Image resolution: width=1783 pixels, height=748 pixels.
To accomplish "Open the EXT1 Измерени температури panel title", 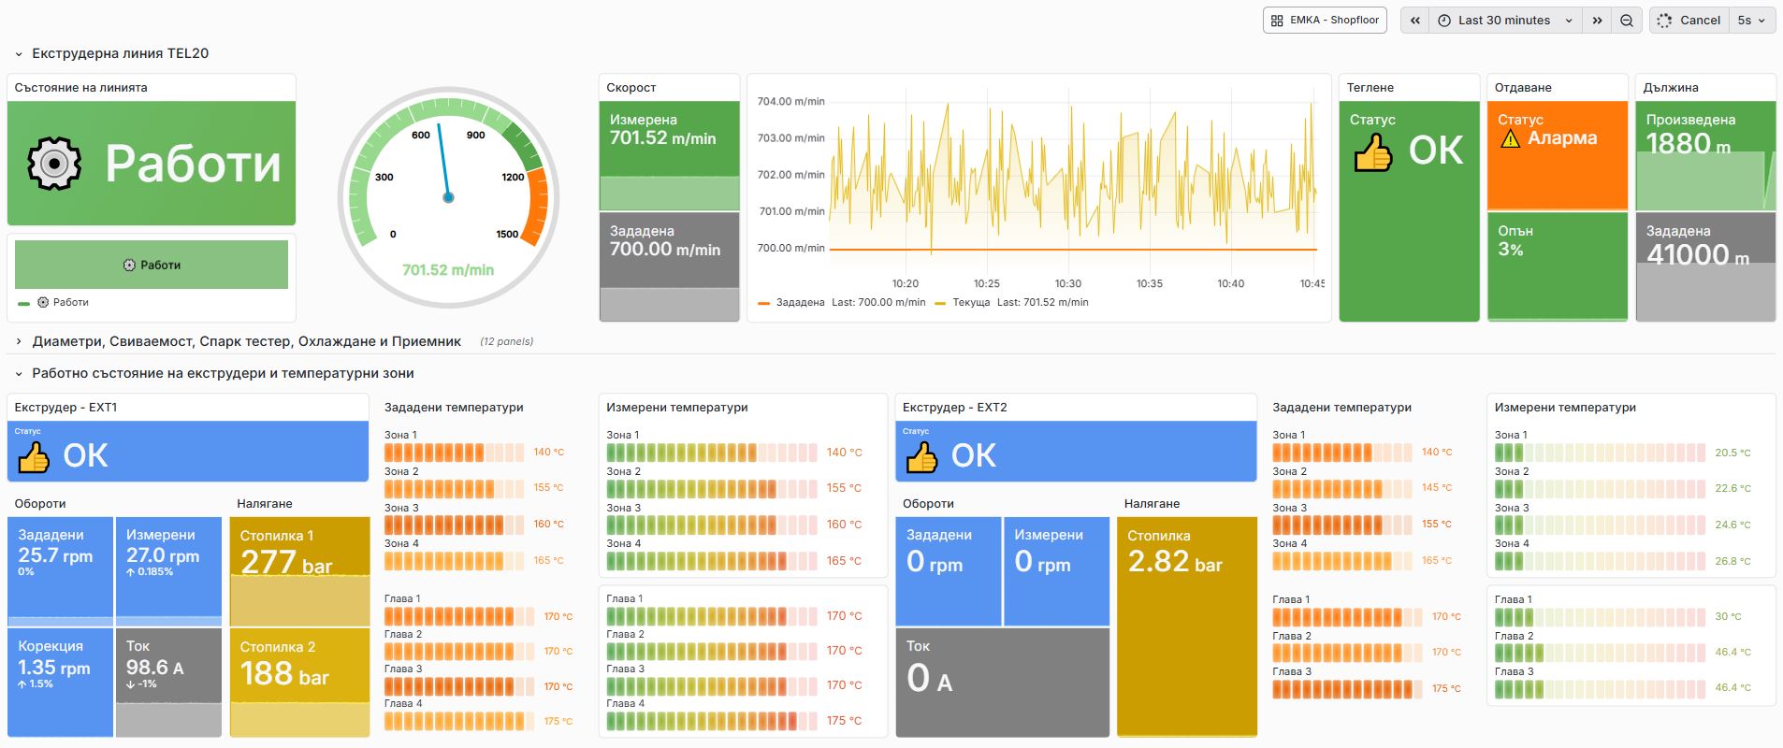I will click(x=677, y=408).
